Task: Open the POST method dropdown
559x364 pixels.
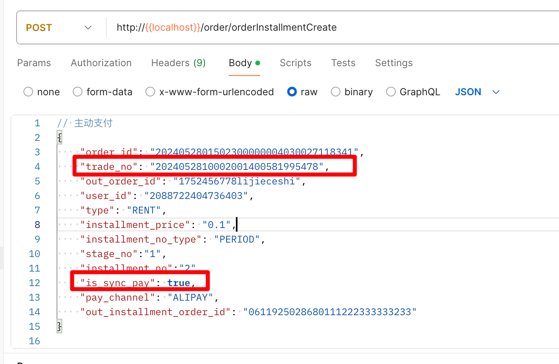Action: point(59,27)
